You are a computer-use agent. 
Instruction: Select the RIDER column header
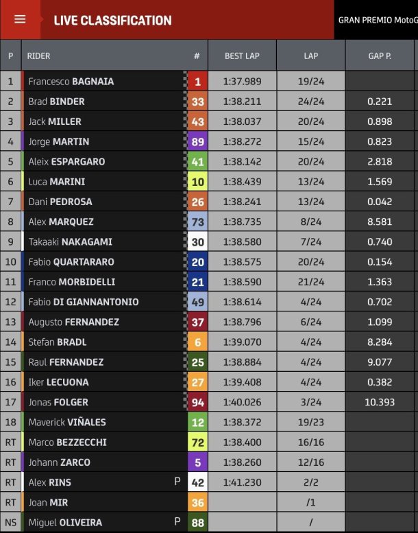point(38,56)
